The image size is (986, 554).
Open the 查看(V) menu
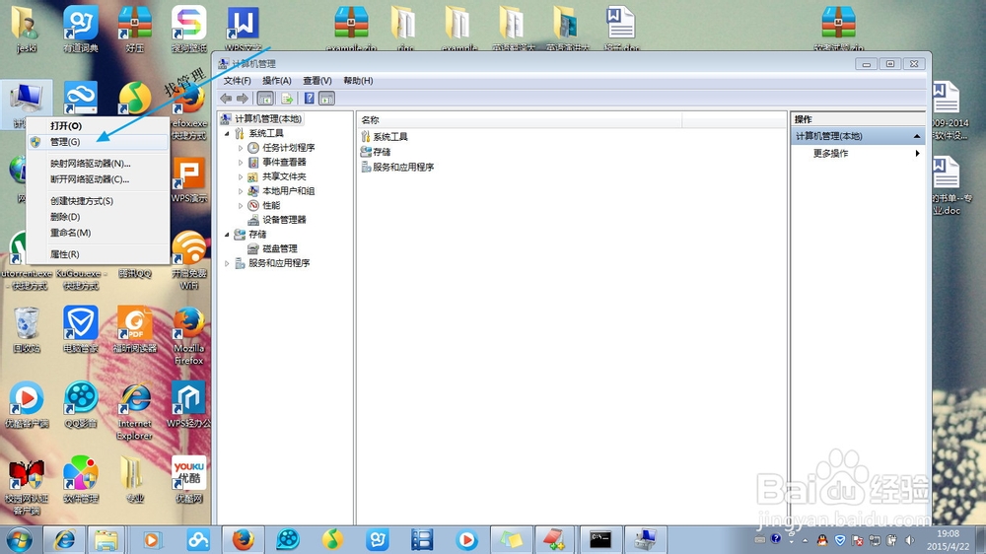317,81
